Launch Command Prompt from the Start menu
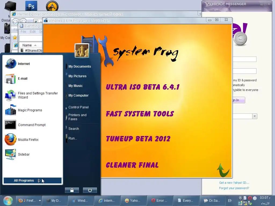 (x=33, y=125)
